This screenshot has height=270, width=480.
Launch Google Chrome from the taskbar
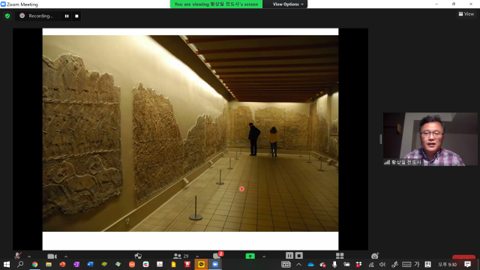coord(34,264)
